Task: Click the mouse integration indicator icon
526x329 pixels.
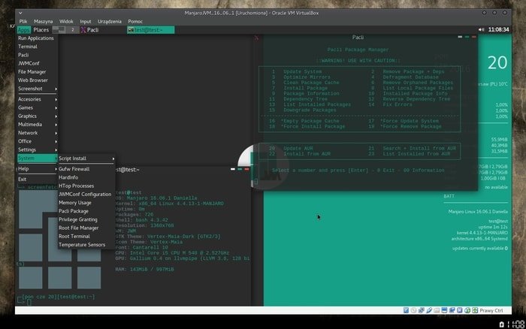Action: pos(467,310)
